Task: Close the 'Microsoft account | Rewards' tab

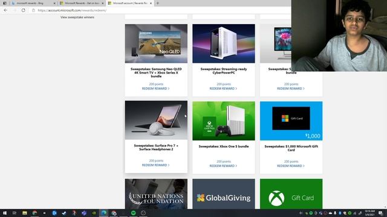Action: pyautogui.click(x=151, y=3)
